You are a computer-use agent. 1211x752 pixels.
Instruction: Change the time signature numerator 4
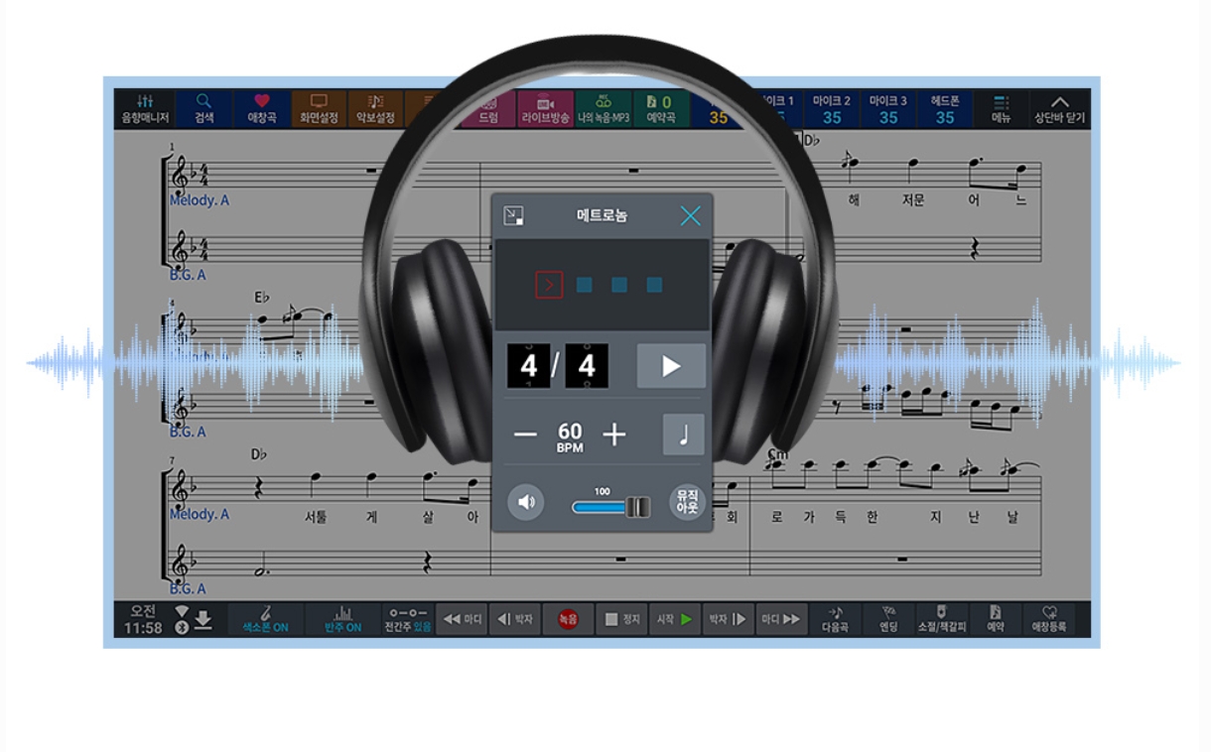click(529, 366)
